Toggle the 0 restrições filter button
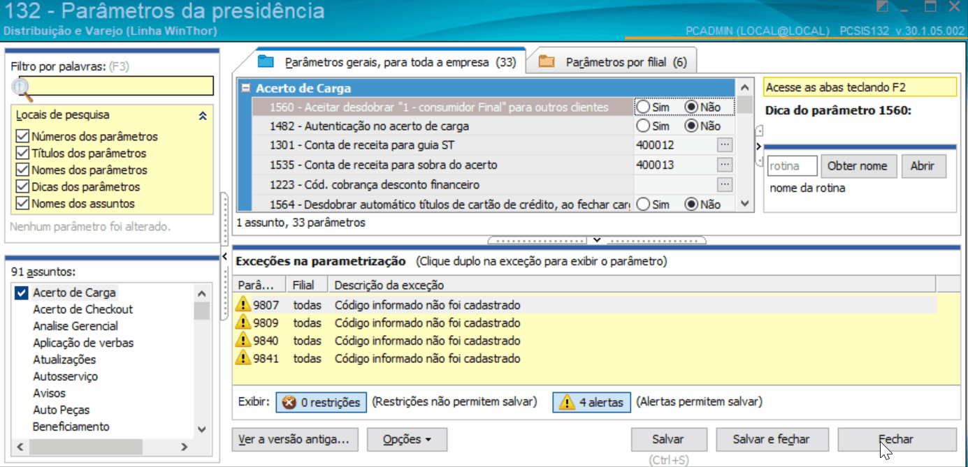Screen dimensions: 968x467 [x=321, y=402]
